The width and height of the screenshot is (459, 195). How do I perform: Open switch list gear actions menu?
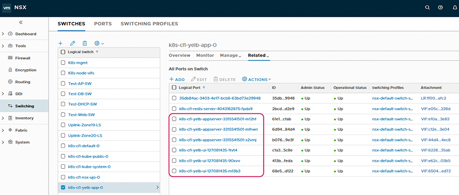click(99, 43)
